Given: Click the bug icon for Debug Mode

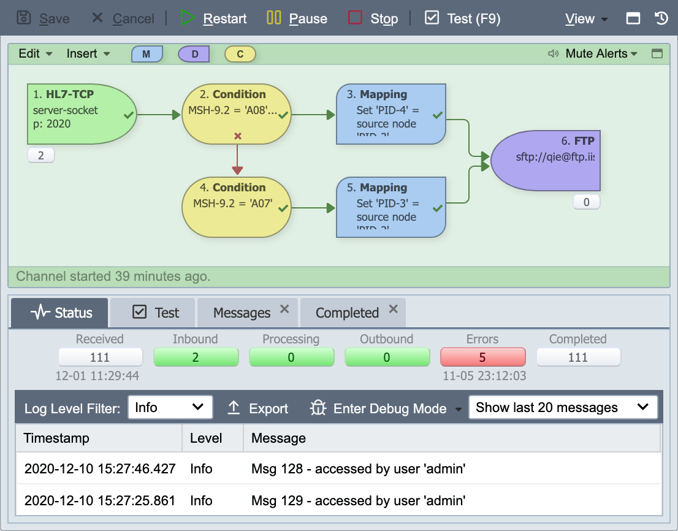Looking at the screenshot, I should 318,408.
